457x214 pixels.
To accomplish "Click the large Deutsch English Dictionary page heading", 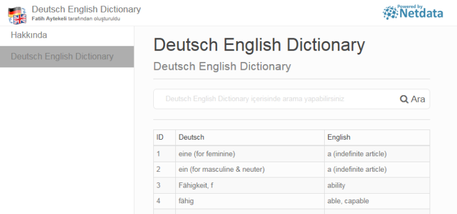I will tap(259, 45).
